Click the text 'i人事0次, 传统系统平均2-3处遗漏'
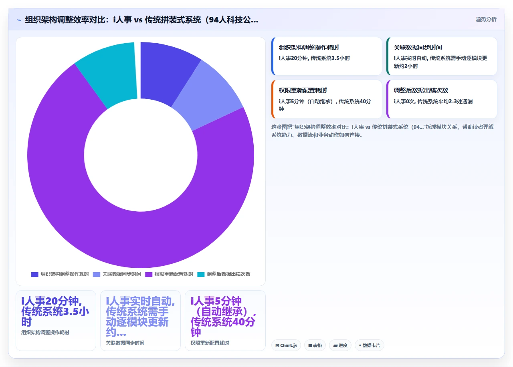513x367 pixels. pos(433,102)
